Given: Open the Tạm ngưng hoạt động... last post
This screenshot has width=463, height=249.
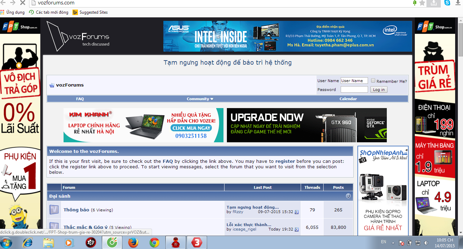Looking at the screenshot, I should coord(253,207).
